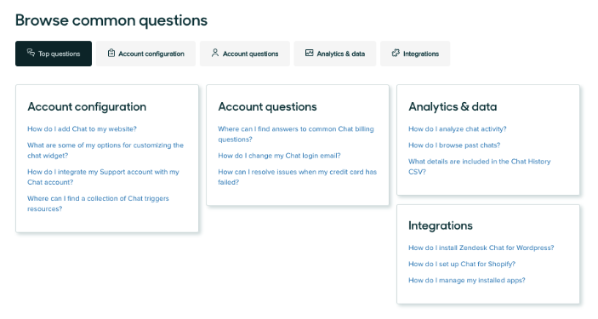Click the chart icon beside Analytics & data tab
The height and width of the screenshot is (319, 598).
coord(310,53)
